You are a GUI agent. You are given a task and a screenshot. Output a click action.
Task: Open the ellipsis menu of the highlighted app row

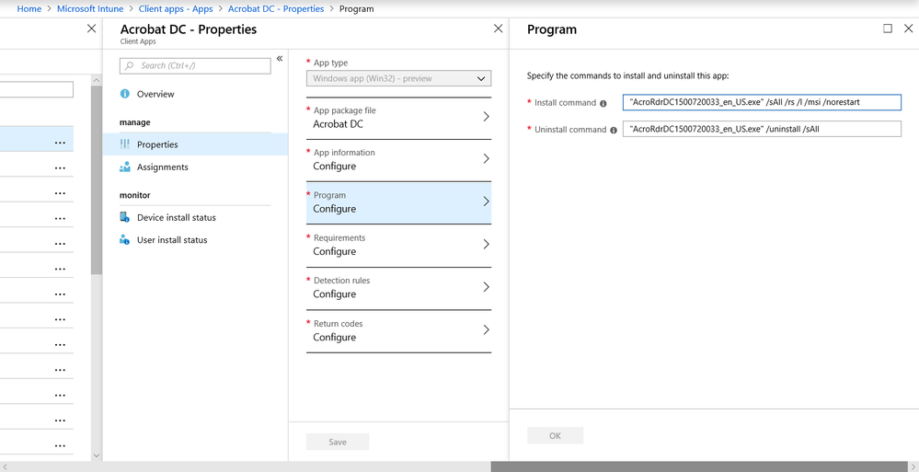(x=60, y=143)
